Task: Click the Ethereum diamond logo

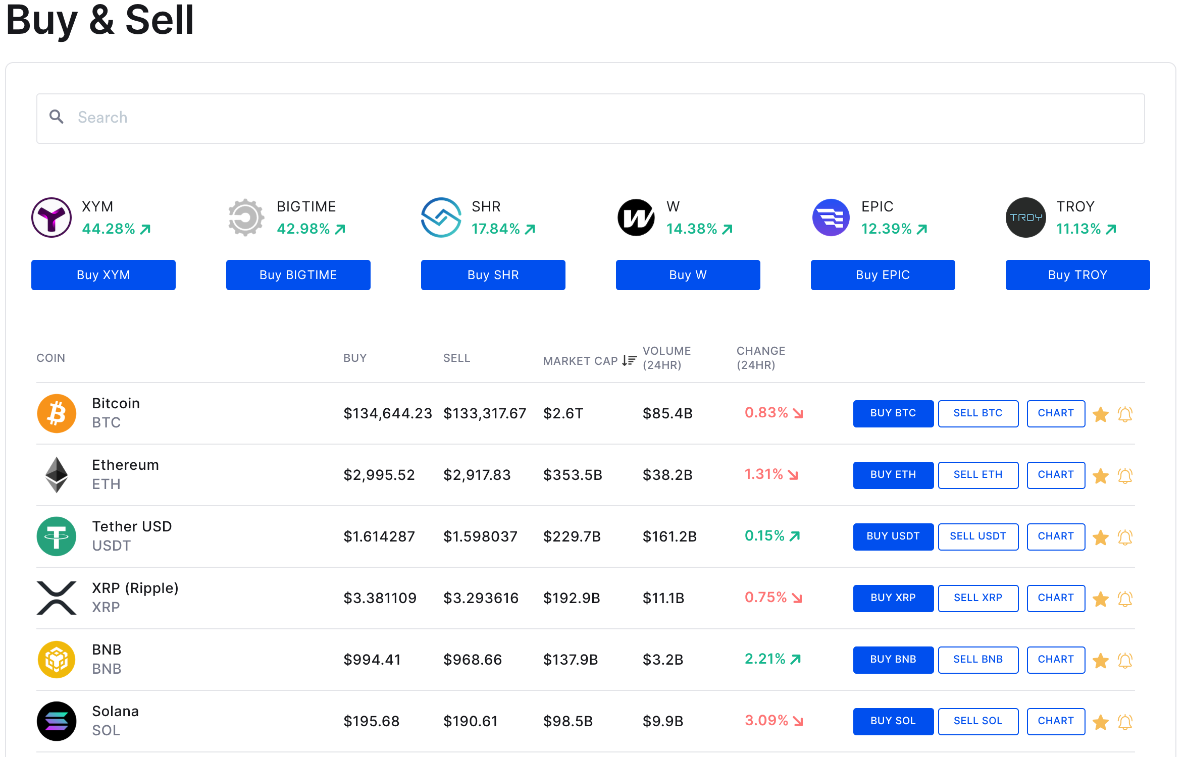Action: [57, 475]
